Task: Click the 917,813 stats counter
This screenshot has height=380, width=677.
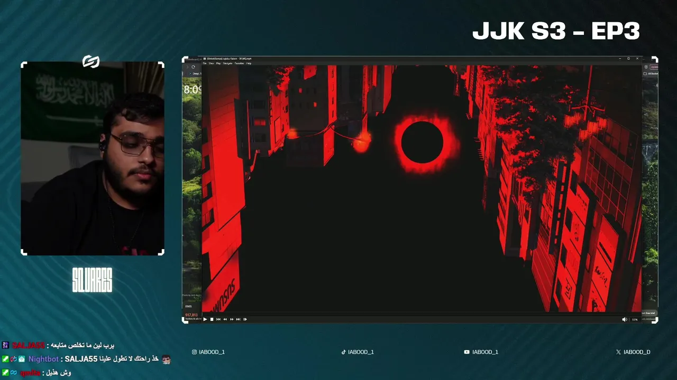Action: coord(191,315)
